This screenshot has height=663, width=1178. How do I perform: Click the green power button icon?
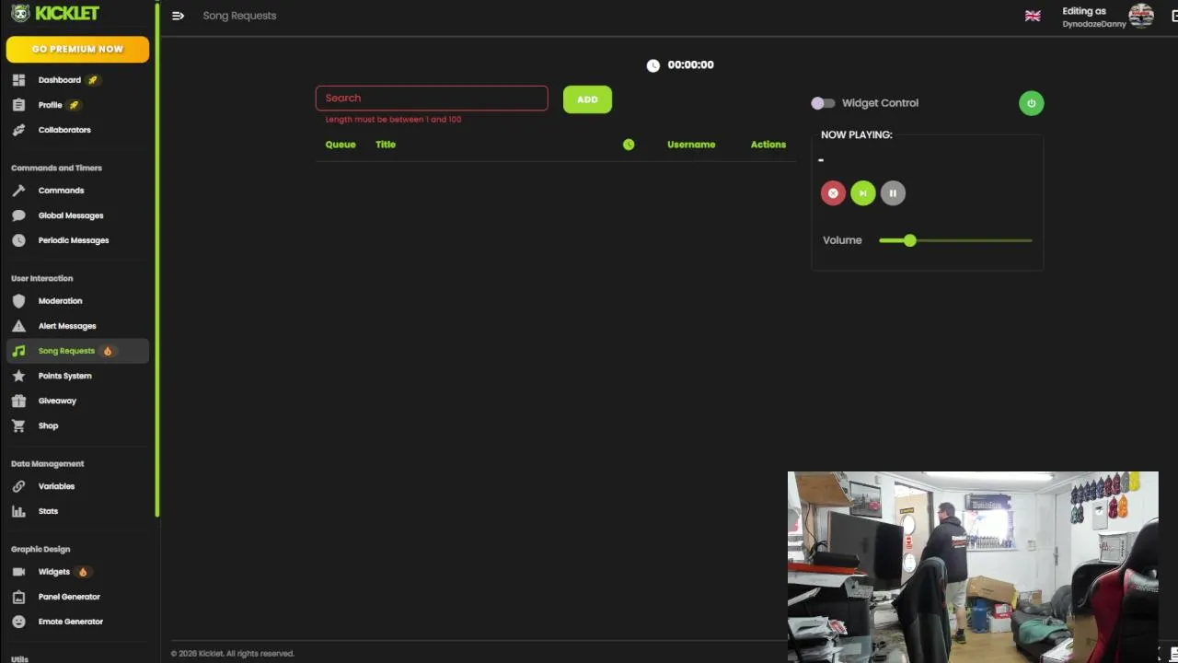coord(1031,103)
